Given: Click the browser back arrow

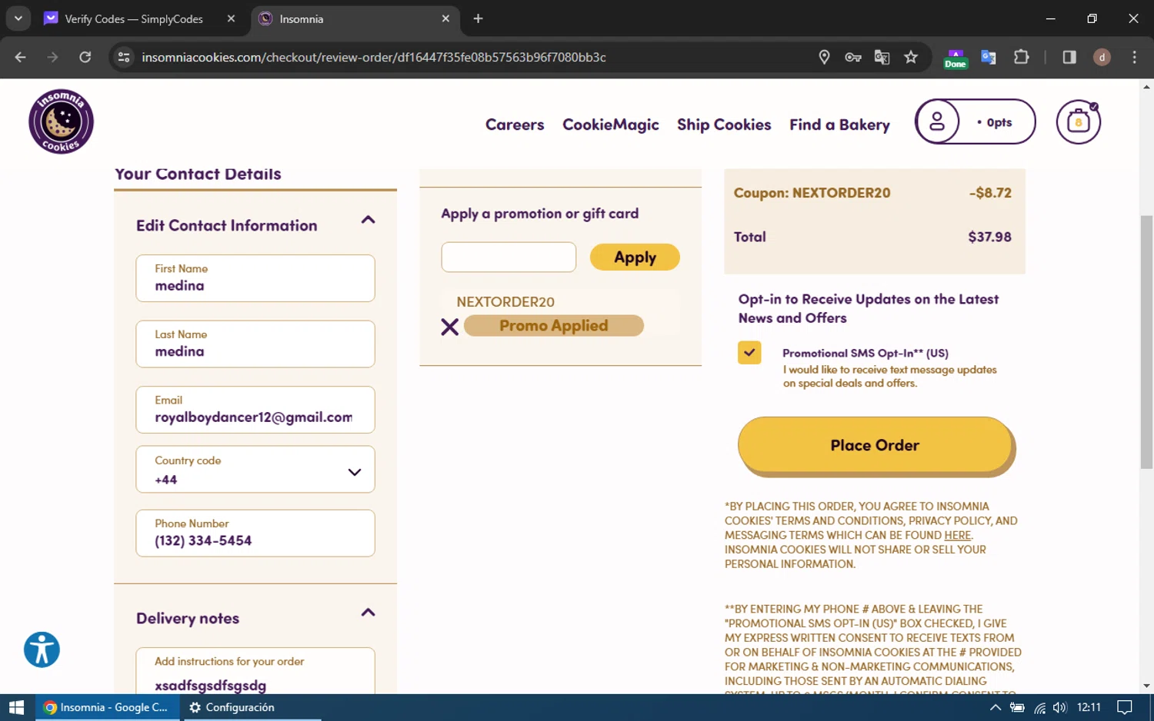Looking at the screenshot, I should tap(21, 57).
